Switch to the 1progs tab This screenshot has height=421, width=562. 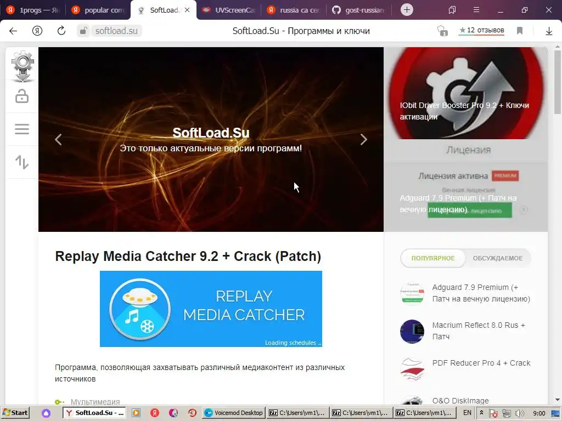[x=33, y=10]
